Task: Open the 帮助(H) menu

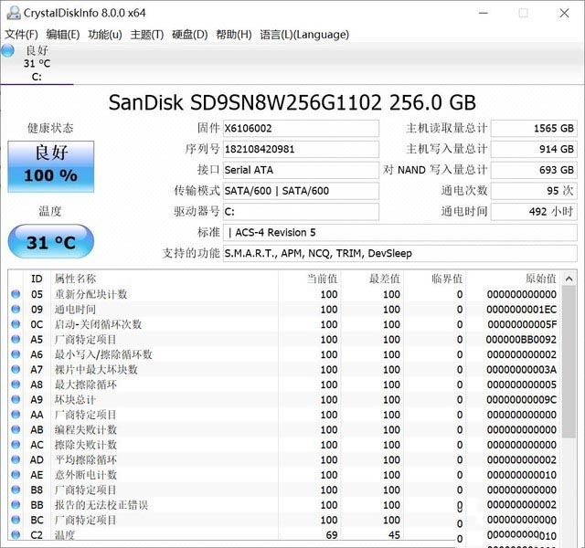Action: (234, 35)
